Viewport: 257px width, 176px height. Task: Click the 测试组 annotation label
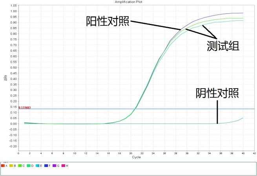(x=223, y=46)
